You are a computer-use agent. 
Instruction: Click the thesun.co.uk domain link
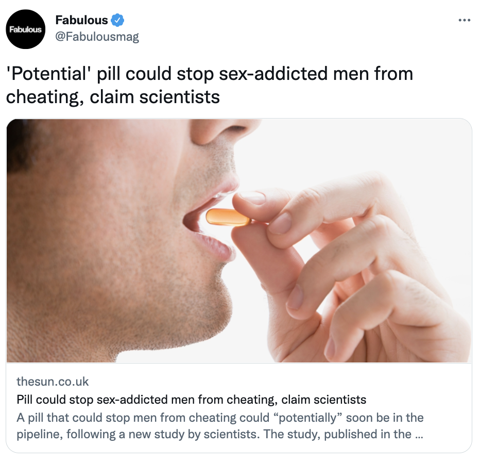[x=53, y=382]
